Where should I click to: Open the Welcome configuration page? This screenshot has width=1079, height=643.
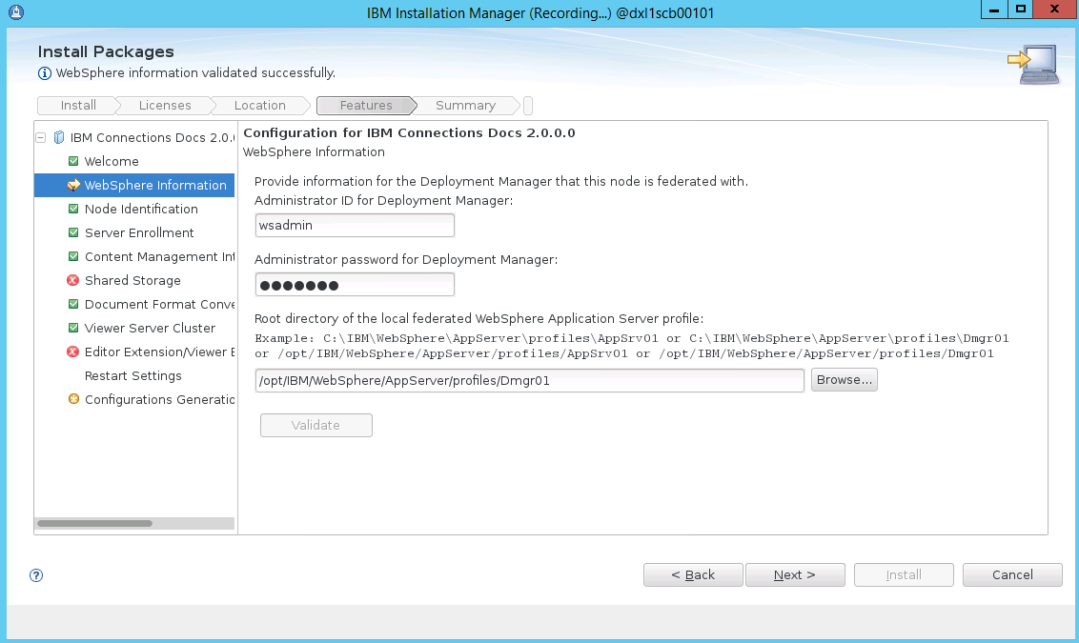(112, 161)
